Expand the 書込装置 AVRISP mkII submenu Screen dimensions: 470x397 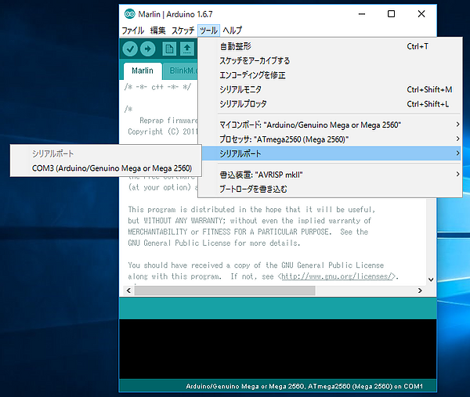click(x=330, y=175)
